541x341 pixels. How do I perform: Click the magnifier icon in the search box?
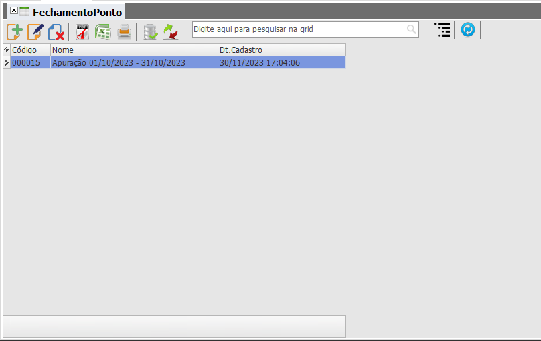(411, 29)
